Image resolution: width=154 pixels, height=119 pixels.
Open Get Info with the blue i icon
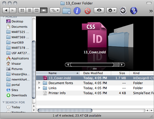[77, 11]
